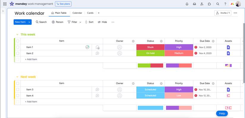Click the invite members icon in top bar

(x=202, y=4)
